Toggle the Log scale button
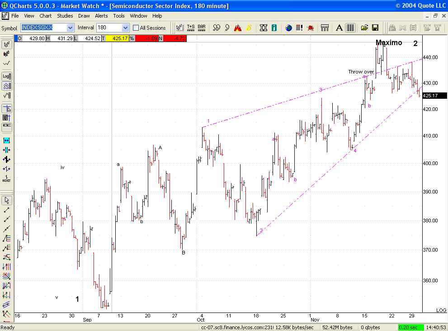 [7, 76]
